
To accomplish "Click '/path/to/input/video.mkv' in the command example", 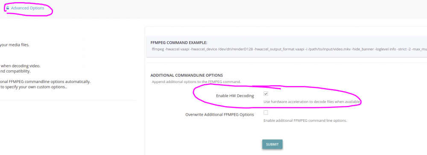I will tap(330, 49).
